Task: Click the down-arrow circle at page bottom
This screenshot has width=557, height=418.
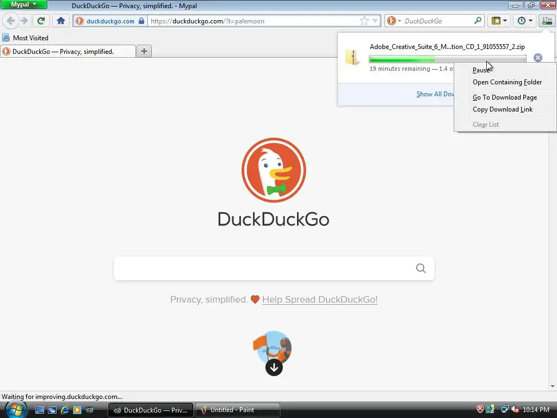Action: [274, 367]
